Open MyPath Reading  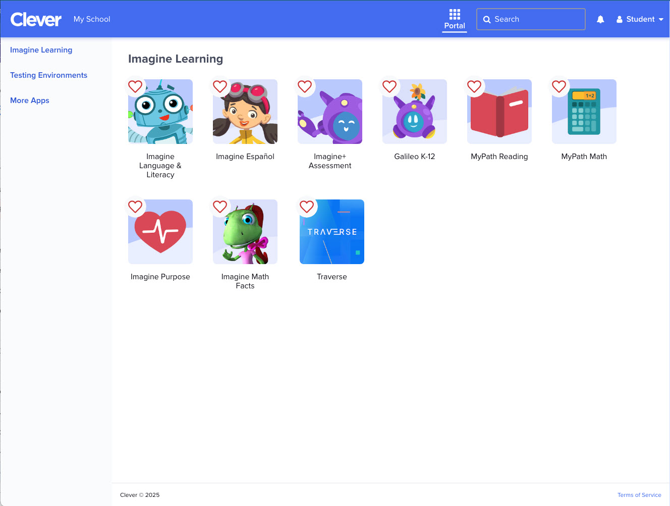[499, 111]
